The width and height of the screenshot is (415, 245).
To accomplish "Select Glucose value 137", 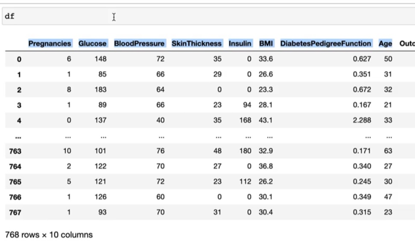I will 101,120.
